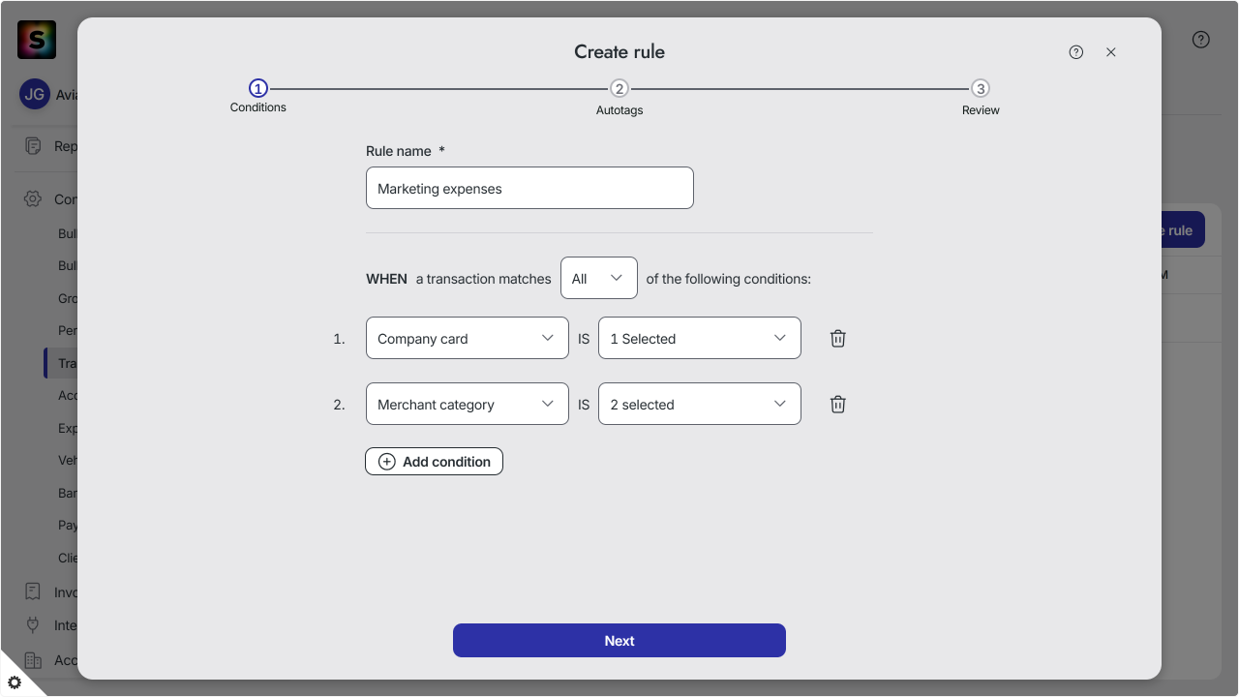The image size is (1239, 697).
Task: Go to the Autotags step
Action: (x=619, y=97)
